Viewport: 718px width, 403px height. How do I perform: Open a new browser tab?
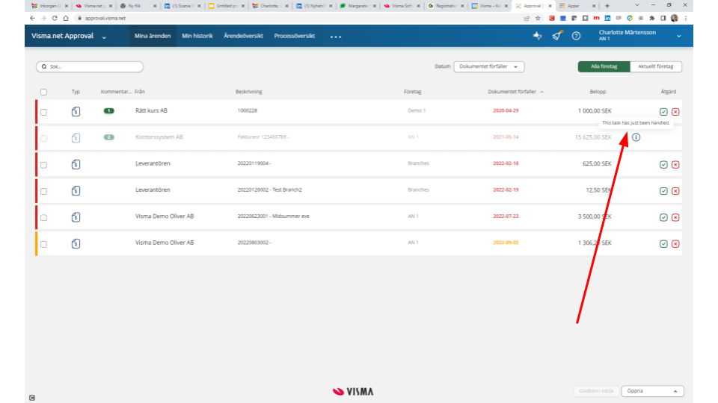point(607,6)
